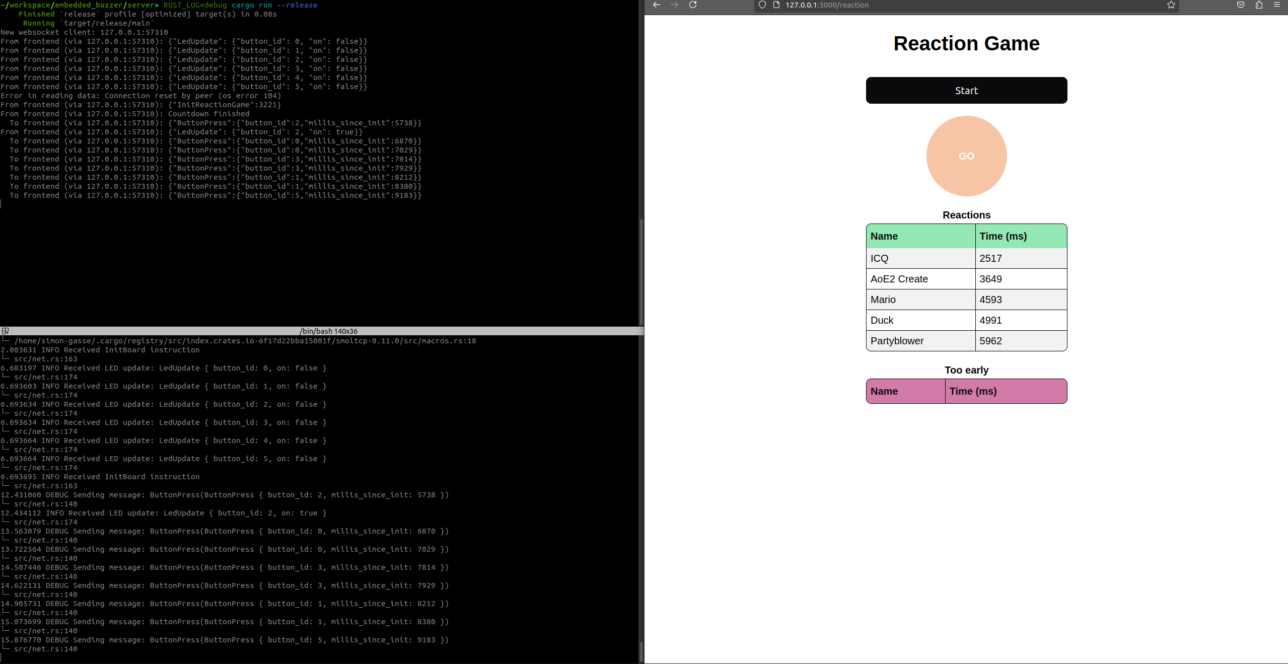Click the Reactions table caption
This screenshot has height=664, width=1288.
click(966, 215)
